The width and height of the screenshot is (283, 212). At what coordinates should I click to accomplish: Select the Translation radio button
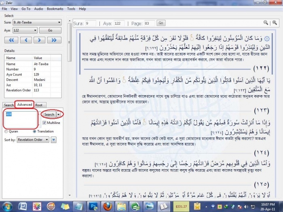[x=34, y=131]
